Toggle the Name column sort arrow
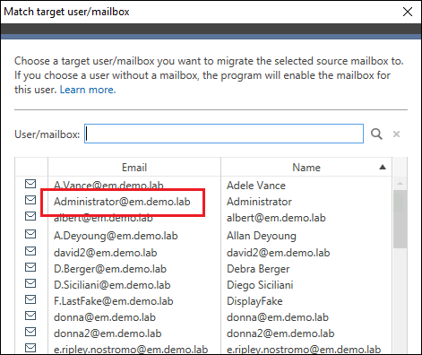The width and height of the screenshot is (422, 355). click(383, 167)
